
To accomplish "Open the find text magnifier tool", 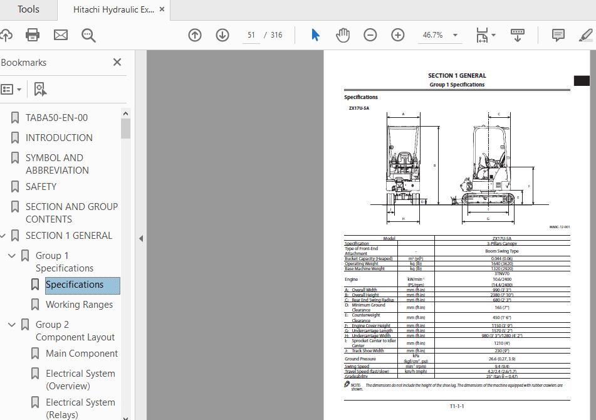I will pyautogui.click(x=88, y=35).
